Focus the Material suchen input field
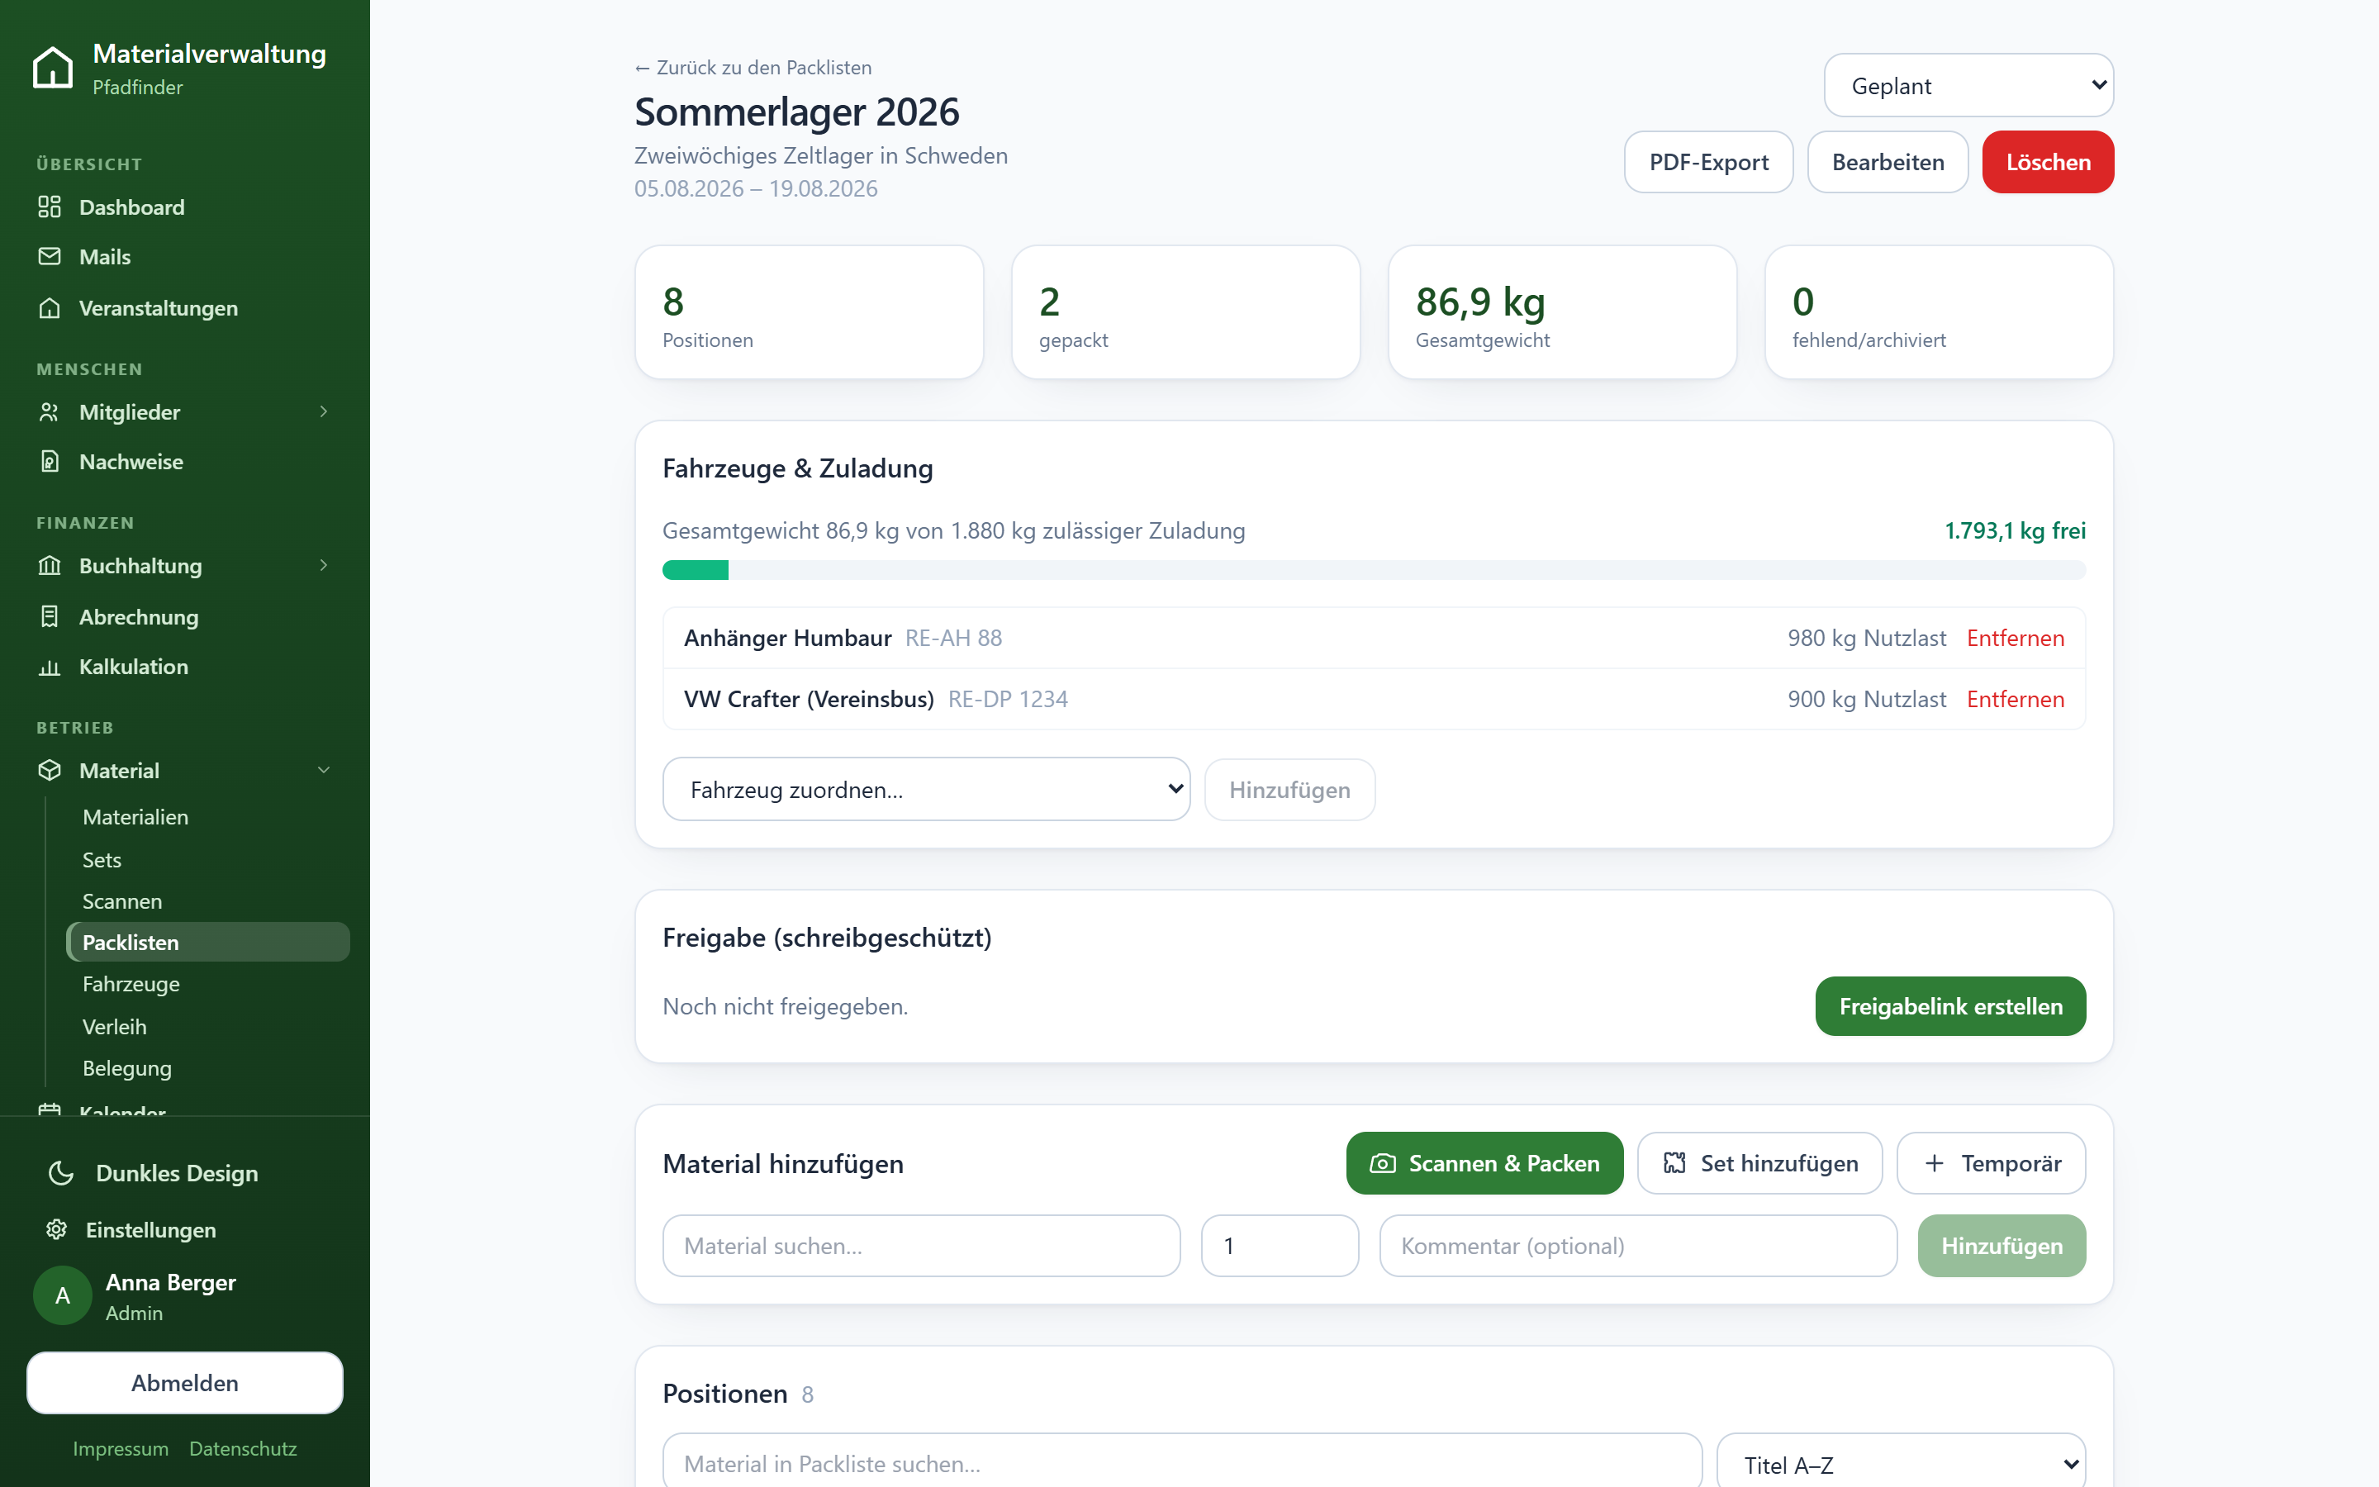2379x1487 pixels. (921, 1246)
